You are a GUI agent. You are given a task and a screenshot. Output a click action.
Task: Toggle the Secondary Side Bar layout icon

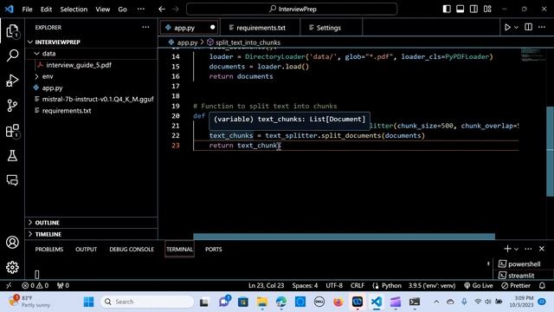[x=473, y=9]
